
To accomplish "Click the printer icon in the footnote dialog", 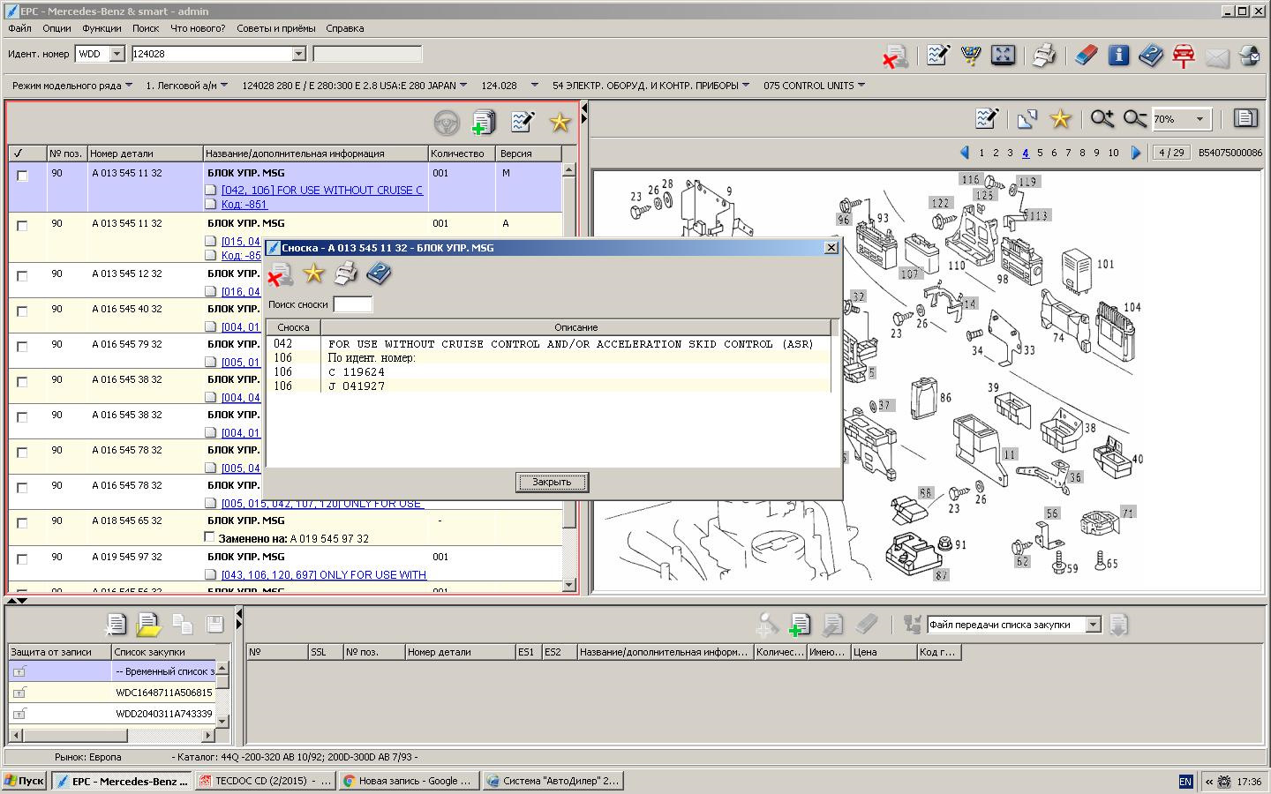I will point(346,273).
